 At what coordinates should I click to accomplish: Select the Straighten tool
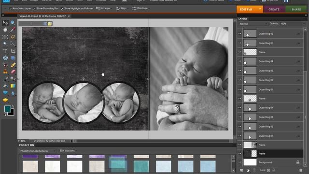coord(13,58)
